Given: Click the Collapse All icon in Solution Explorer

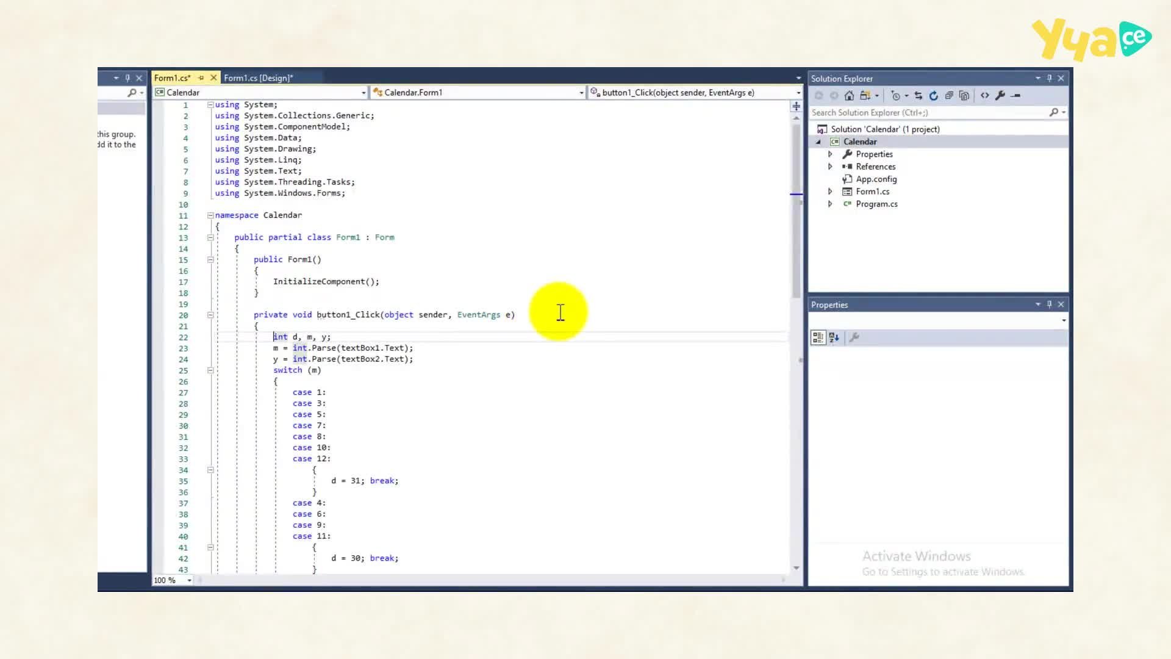Looking at the screenshot, I should tap(949, 95).
